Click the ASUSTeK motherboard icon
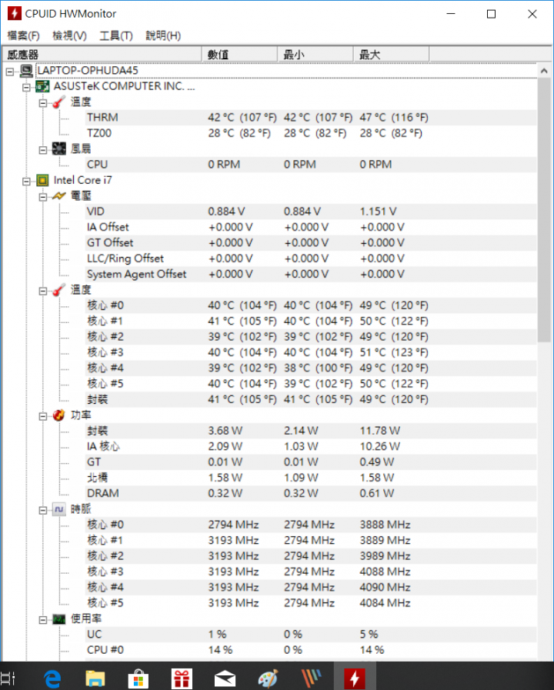 42,86
